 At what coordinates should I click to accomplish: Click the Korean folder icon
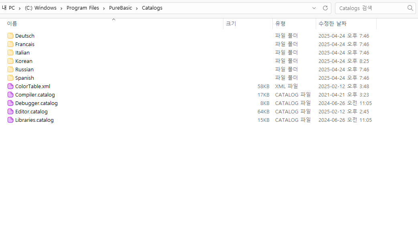10,61
